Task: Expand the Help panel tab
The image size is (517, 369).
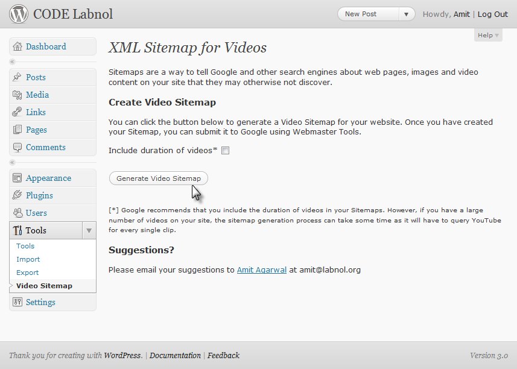Action: click(x=488, y=36)
